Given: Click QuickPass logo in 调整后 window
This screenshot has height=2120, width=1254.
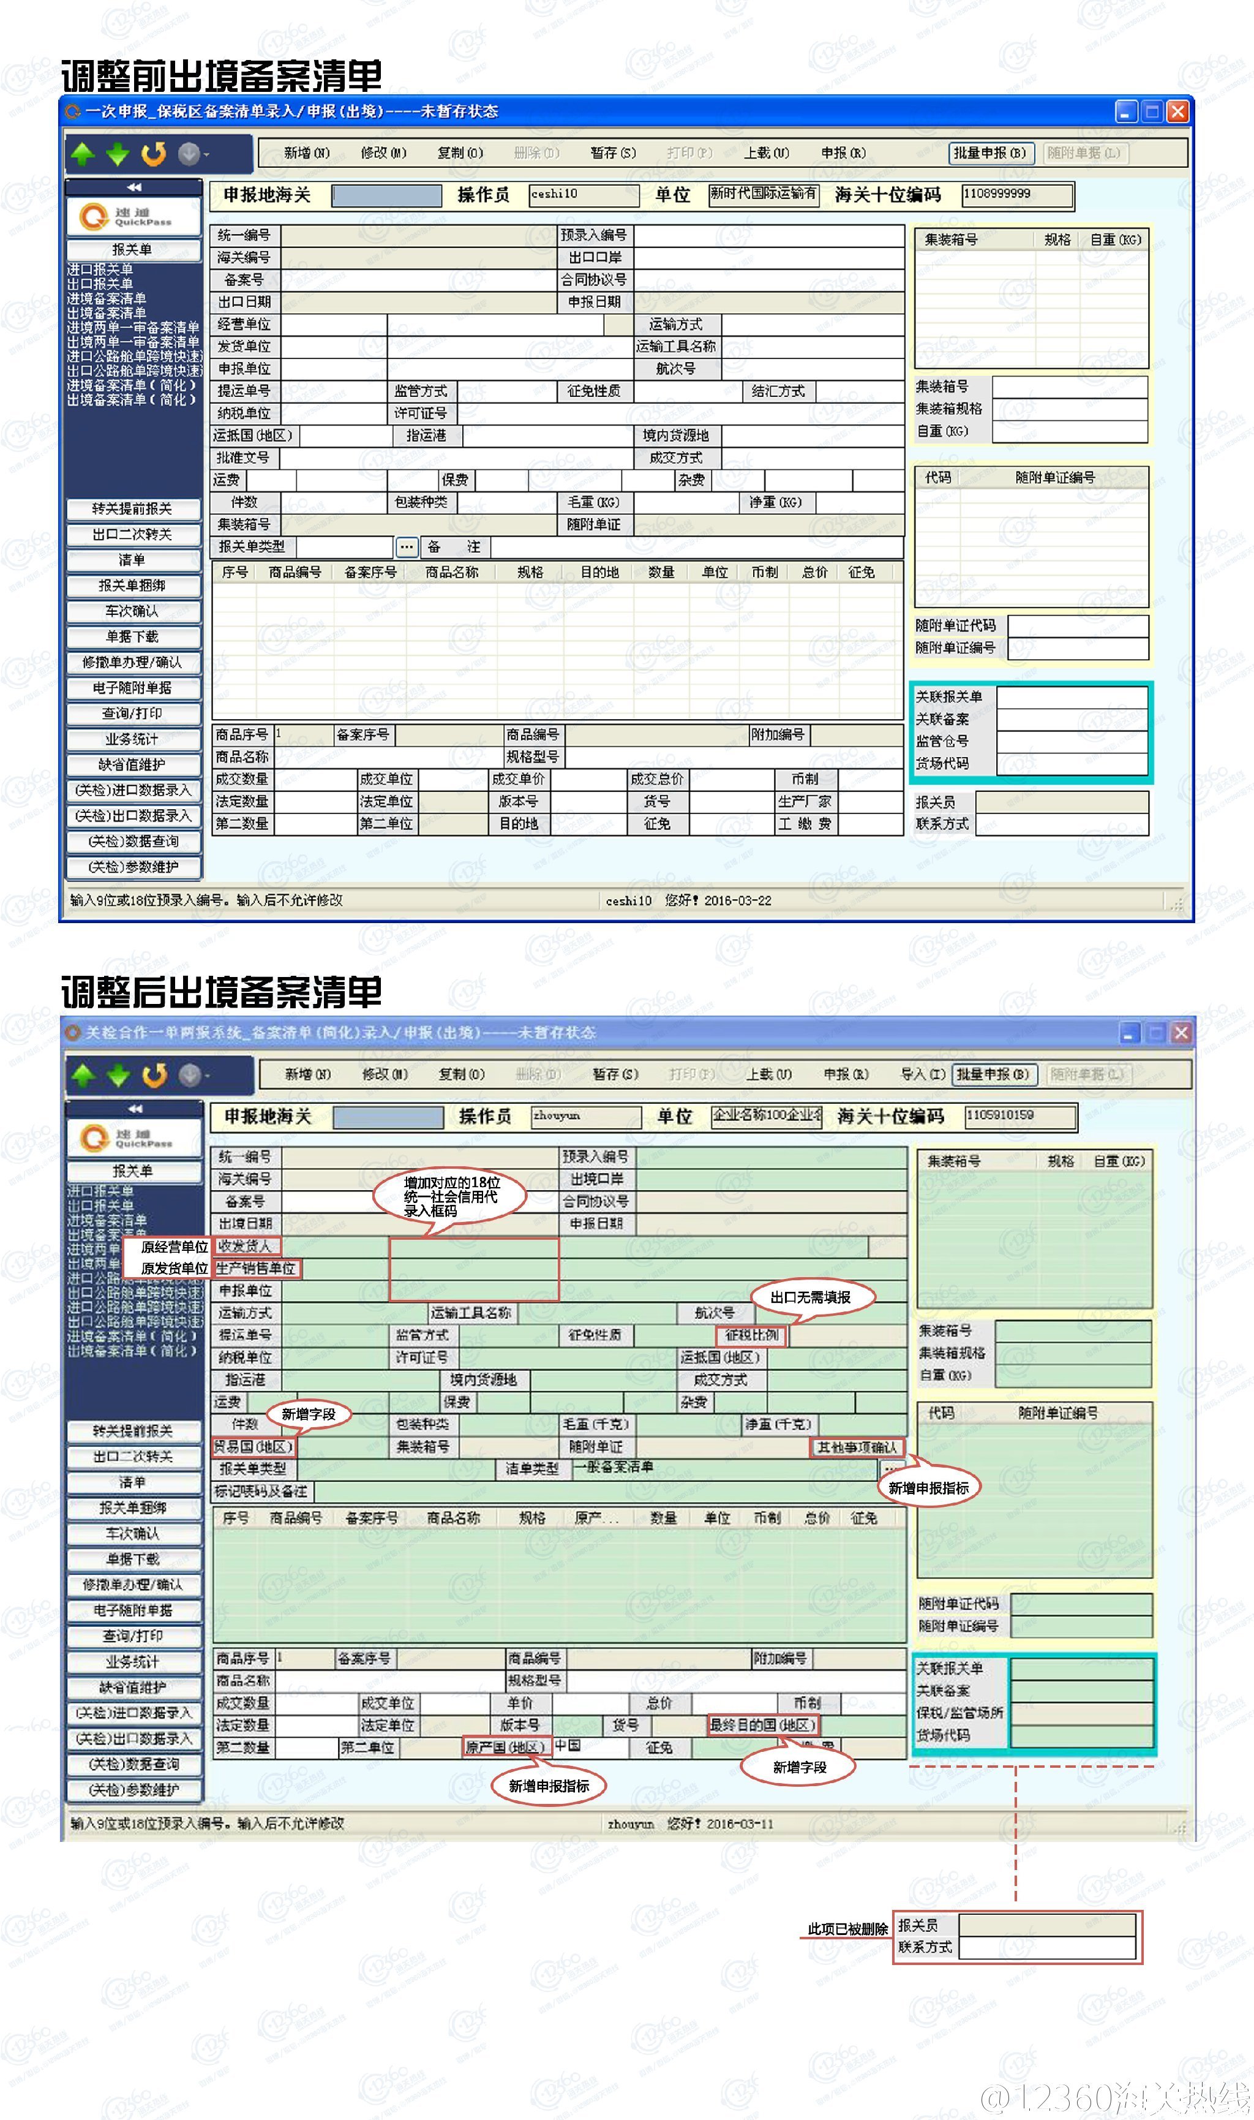Looking at the screenshot, I should [x=134, y=1137].
